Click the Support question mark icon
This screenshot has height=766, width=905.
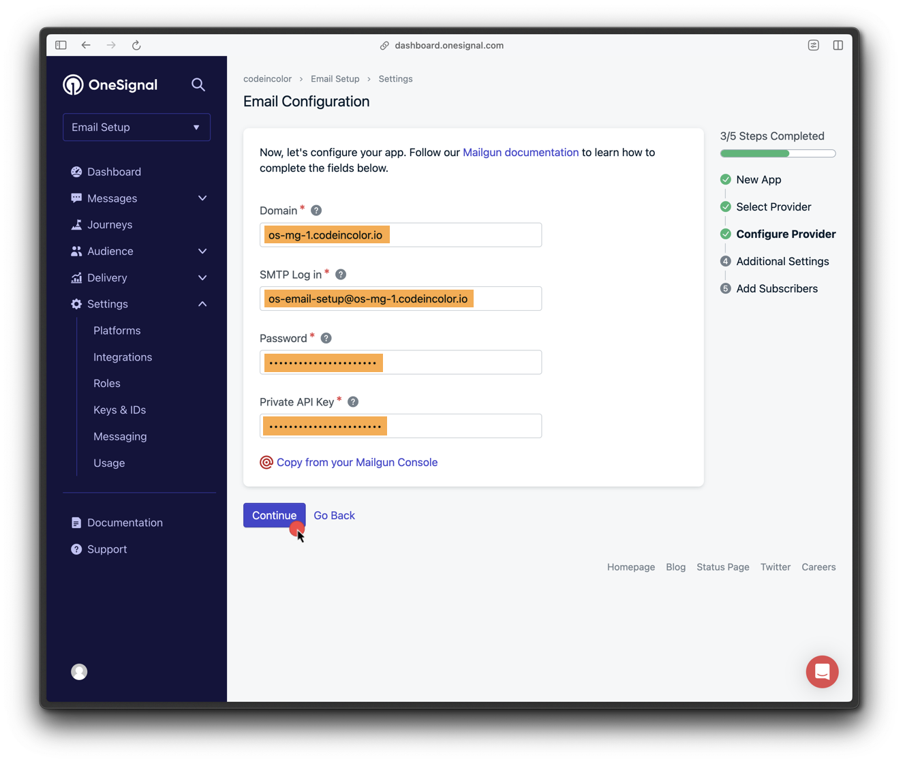[76, 549]
